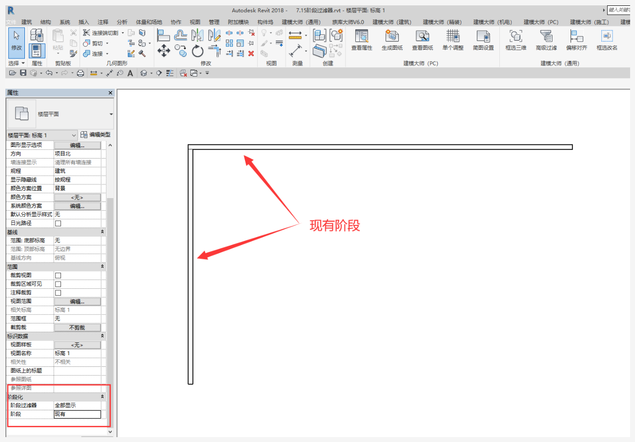Click 编辑 button for 系统颜色方案
The image size is (635, 442).
77,206
